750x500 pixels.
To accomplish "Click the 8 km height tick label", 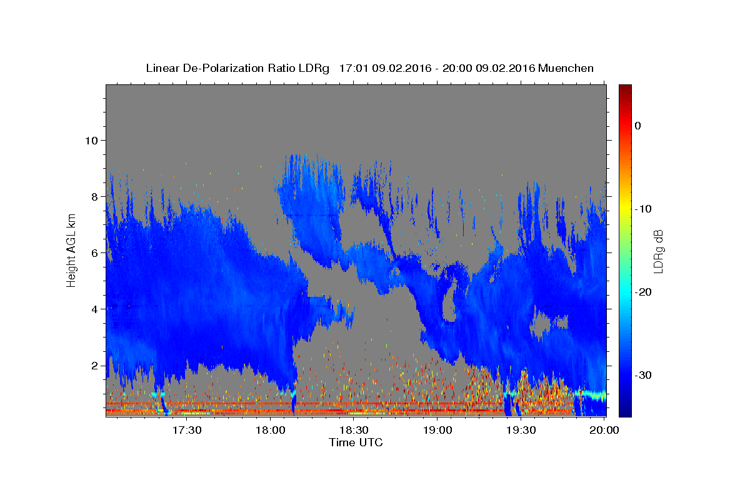I will pyautogui.click(x=94, y=196).
